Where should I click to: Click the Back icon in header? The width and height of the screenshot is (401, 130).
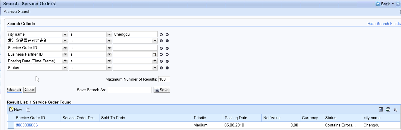(x=378, y=4)
